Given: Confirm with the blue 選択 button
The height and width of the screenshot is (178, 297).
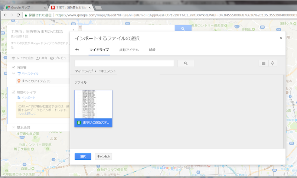Looking at the screenshot, I should [x=83, y=156].
